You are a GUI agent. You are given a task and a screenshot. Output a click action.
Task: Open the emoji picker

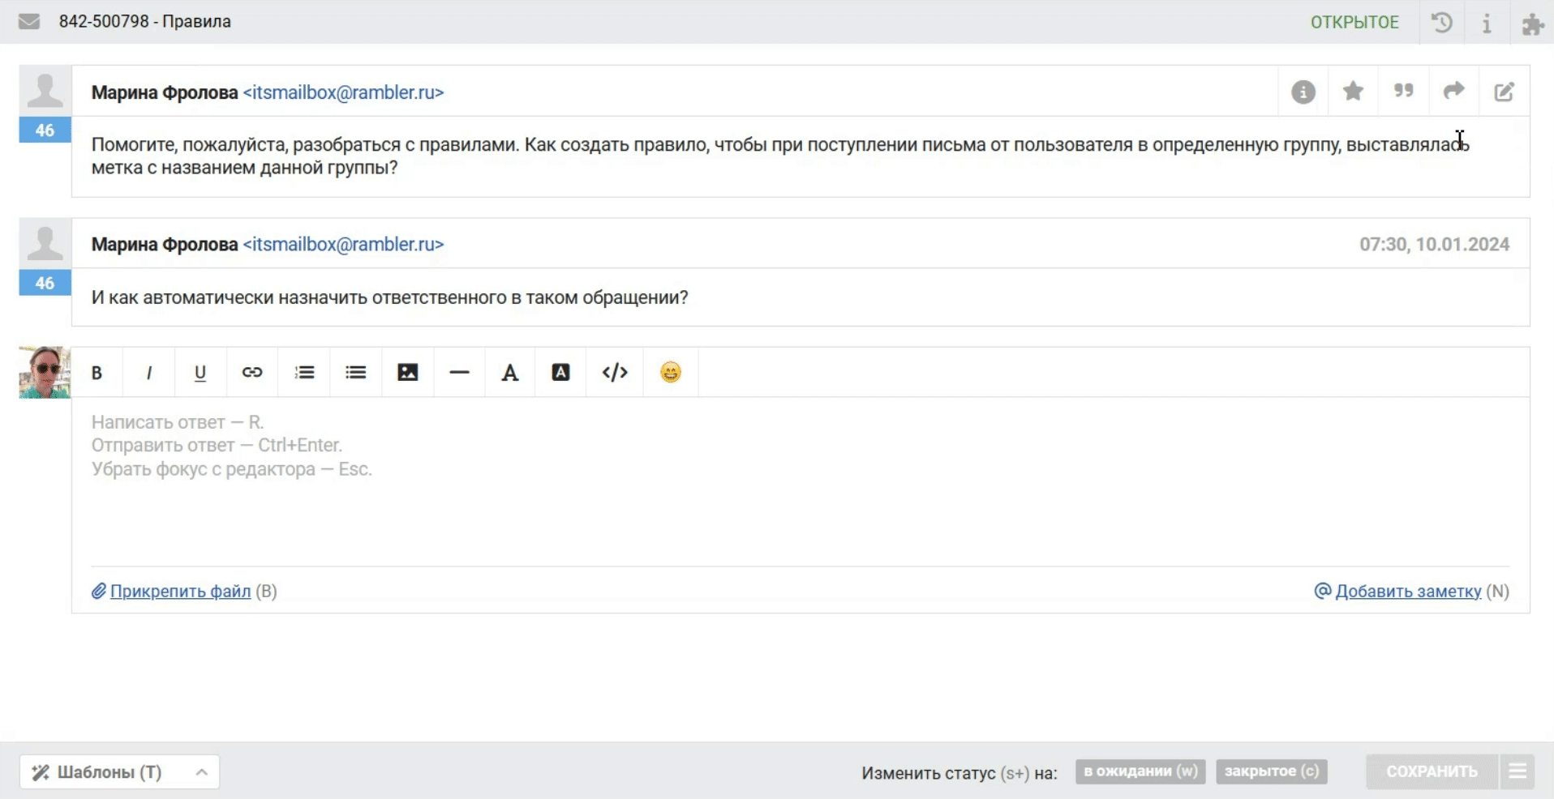pyautogui.click(x=671, y=373)
